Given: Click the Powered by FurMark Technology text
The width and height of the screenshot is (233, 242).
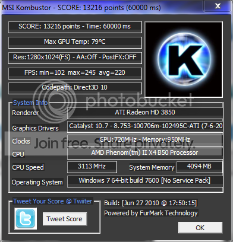Looking at the screenshot, I should pos(151,213).
